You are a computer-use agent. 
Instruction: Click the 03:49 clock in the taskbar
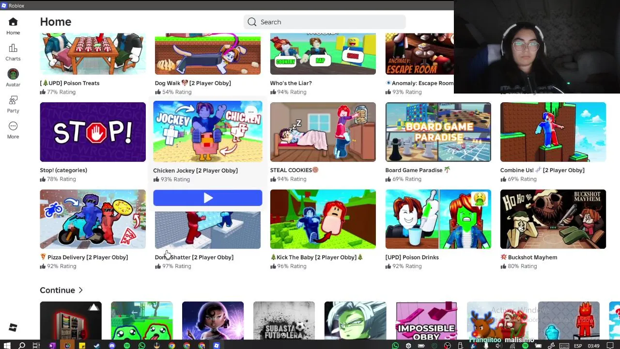(593, 346)
